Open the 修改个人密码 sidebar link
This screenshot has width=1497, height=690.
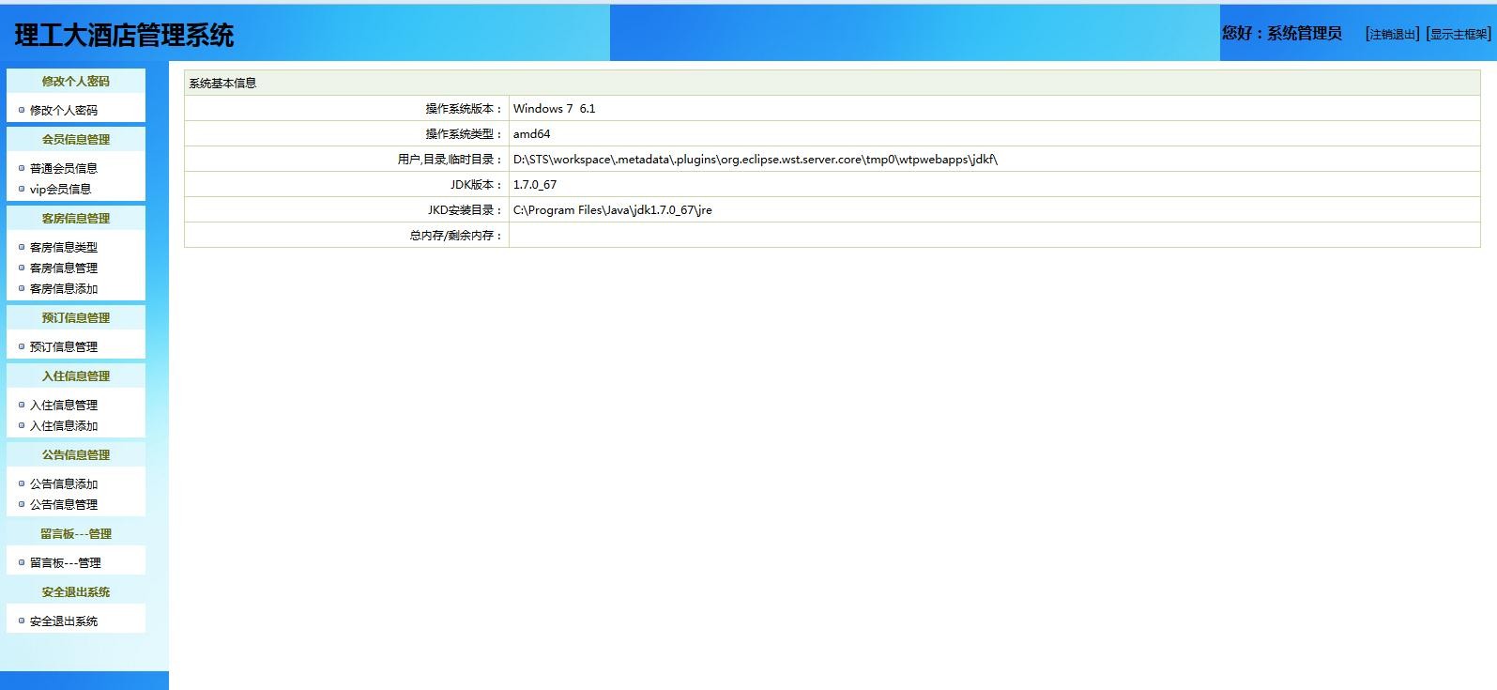point(64,110)
